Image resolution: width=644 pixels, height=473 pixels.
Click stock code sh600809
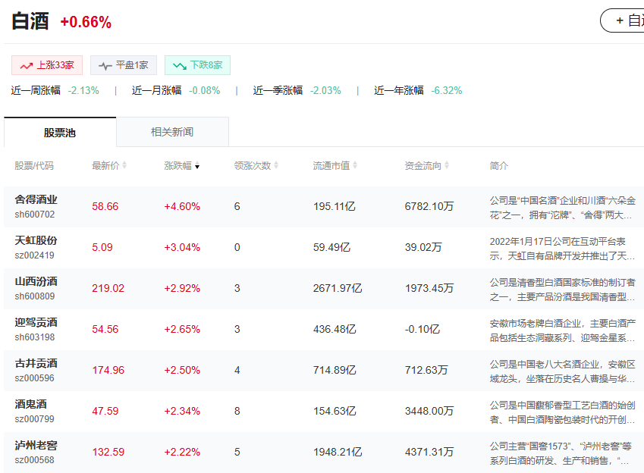(34, 296)
